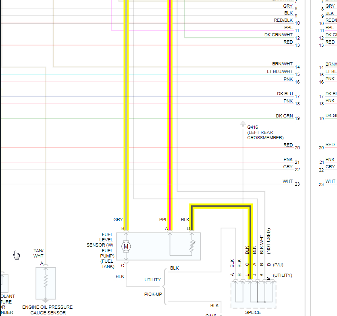Click G416 (LEFT REAR CROSSMEMBER) text
337x316 pixels.
pos(265,132)
